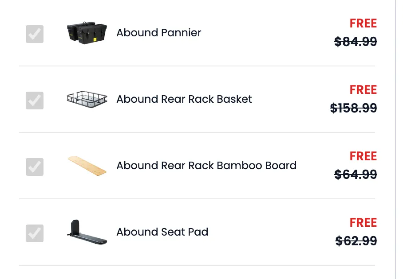Open the Abound Rear Rack Bamboo Board name

pyautogui.click(x=206, y=166)
